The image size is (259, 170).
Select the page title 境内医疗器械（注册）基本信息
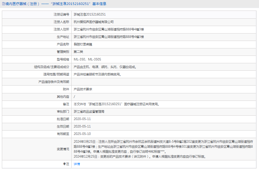[56, 4]
